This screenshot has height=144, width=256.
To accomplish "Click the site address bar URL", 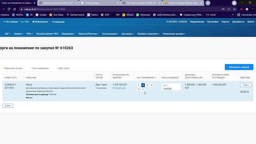I will coord(45,9).
